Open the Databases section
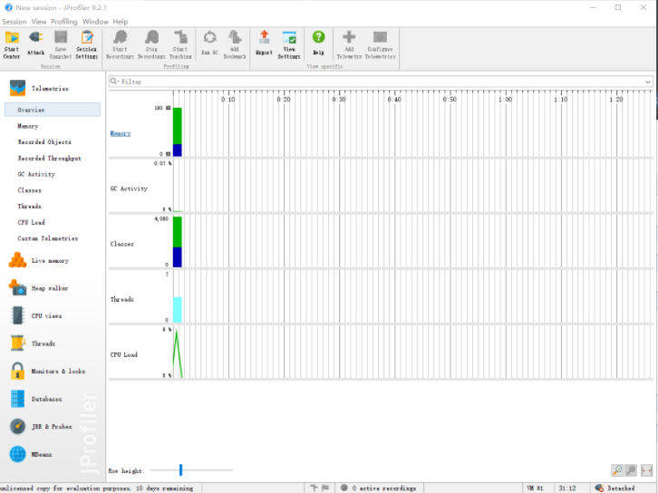This screenshot has width=658, height=493. point(35,399)
